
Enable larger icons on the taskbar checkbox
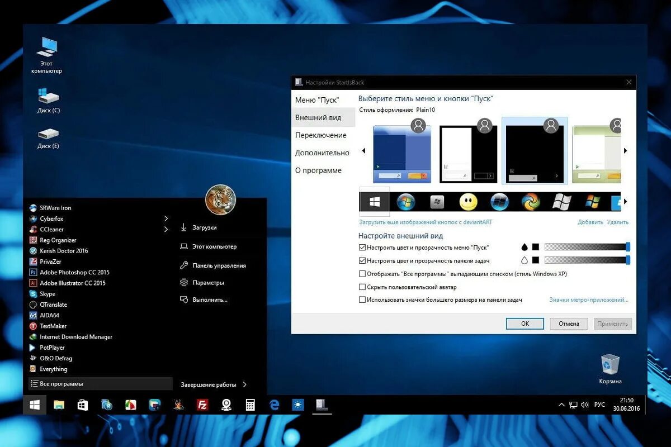[x=362, y=300]
